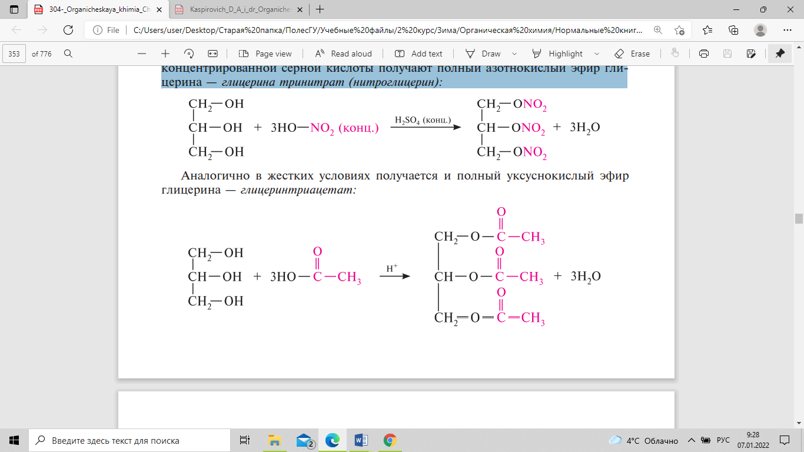Image resolution: width=804 pixels, height=452 pixels.
Task: Zoom out of the PDF
Action: (x=142, y=54)
